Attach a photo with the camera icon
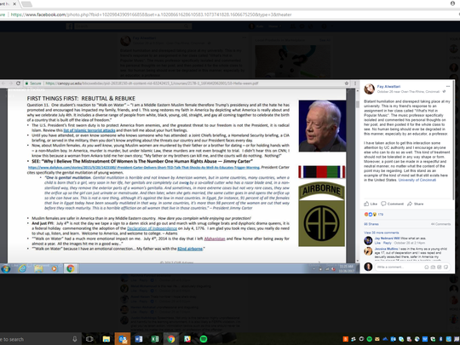Screen dimensions: 460x345 click(x=433, y=267)
